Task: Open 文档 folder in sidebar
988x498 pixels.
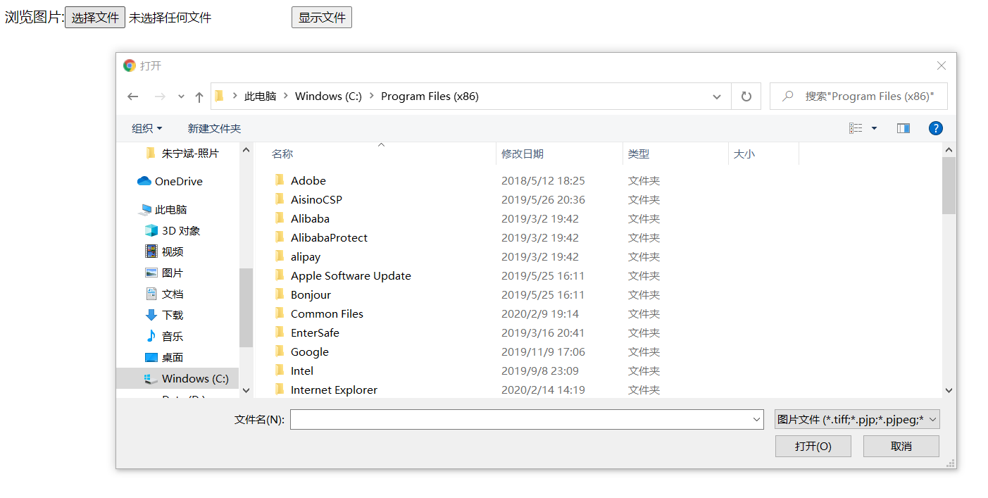Action: [x=164, y=294]
